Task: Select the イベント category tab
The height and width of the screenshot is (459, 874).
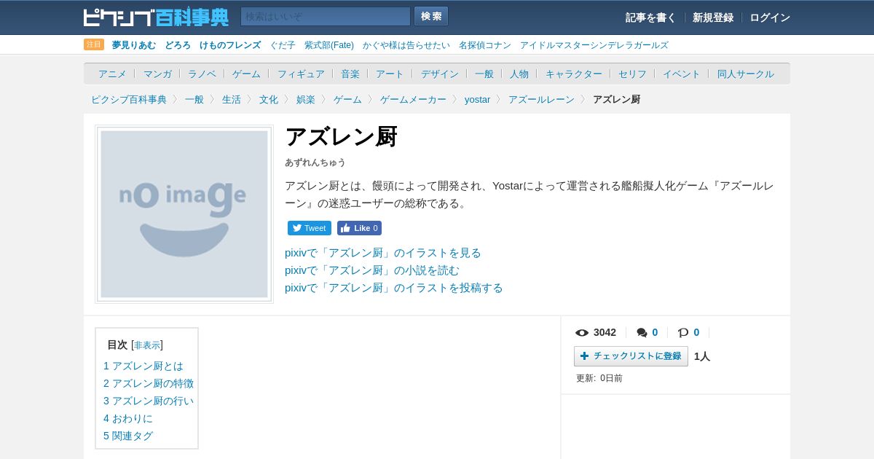Action: click(x=682, y=74)
